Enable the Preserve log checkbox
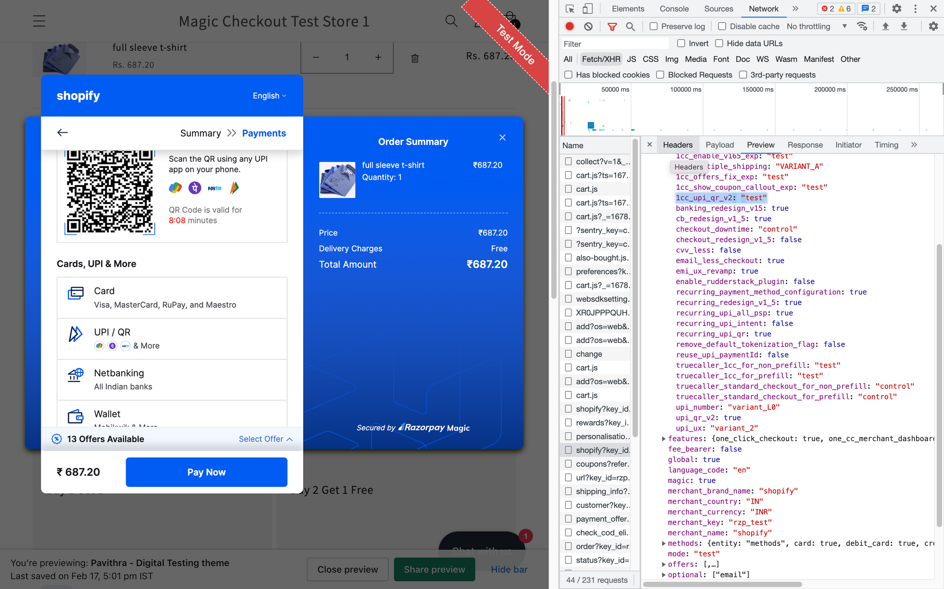The image size is (944, 589). click(x=654, y=27)
